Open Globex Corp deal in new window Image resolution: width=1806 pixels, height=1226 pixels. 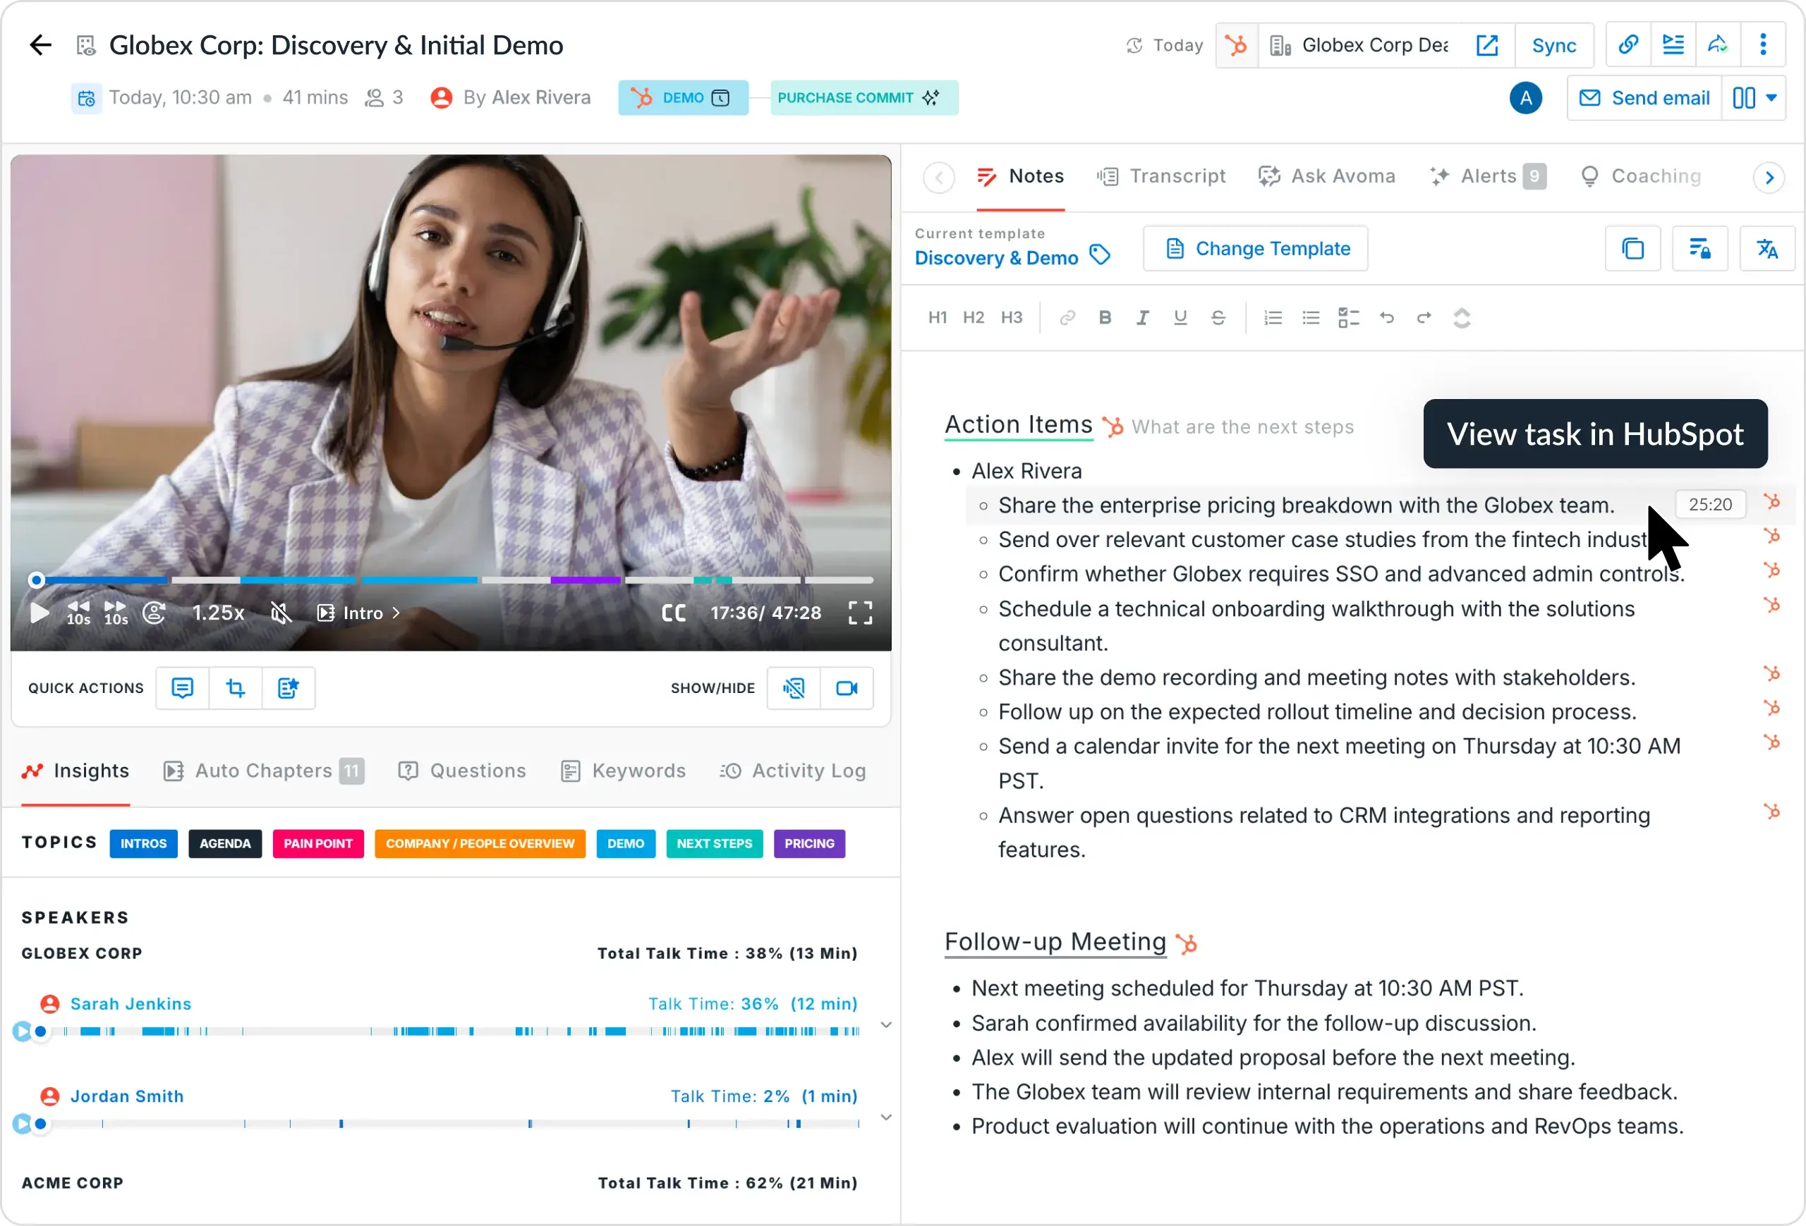tap(1486, 45)
